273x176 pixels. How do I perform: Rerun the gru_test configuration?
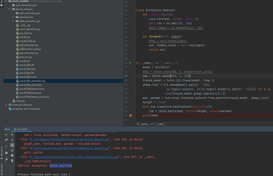coord(6,134)
